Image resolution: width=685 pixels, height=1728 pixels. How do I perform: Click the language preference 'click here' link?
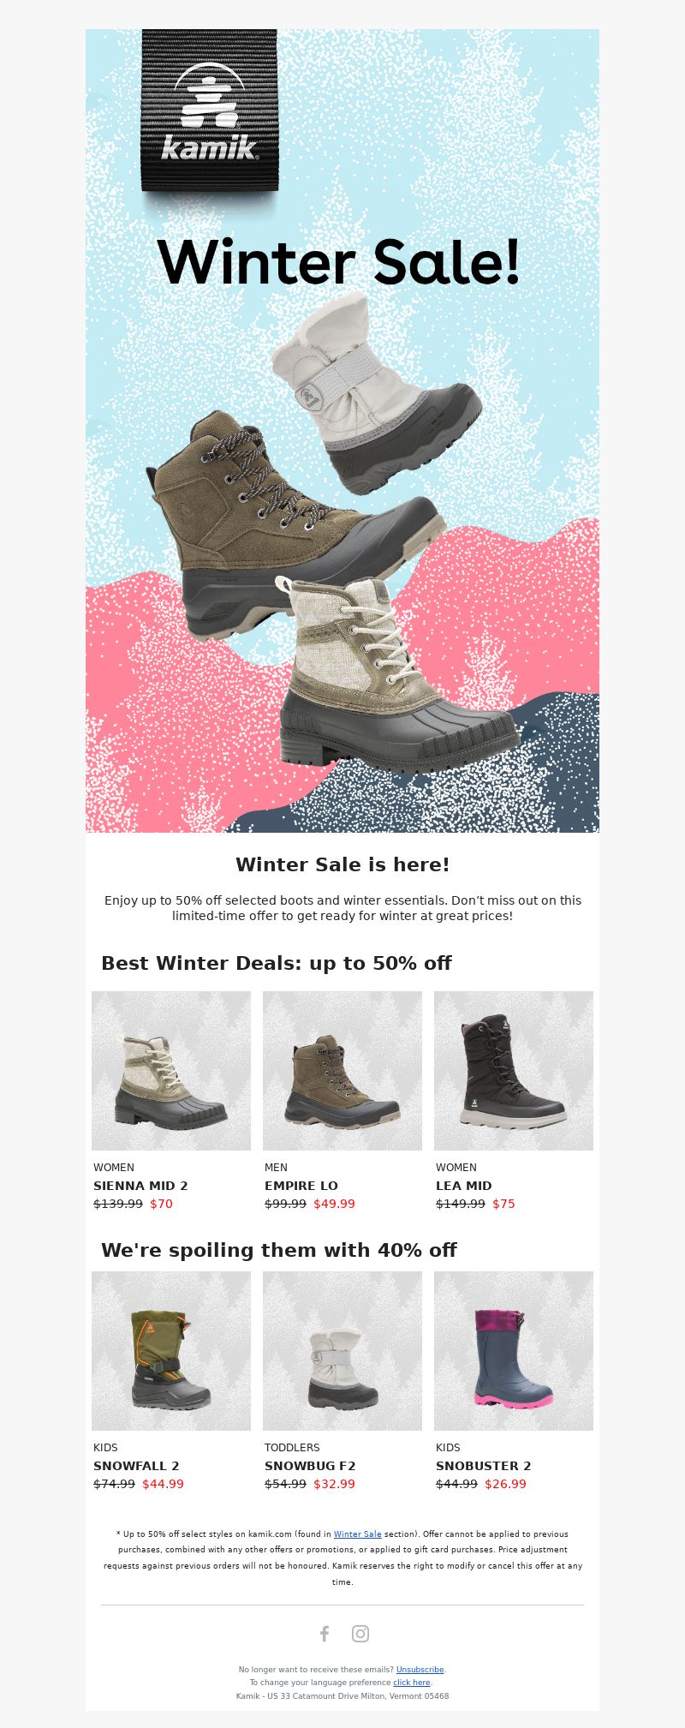412,1683
